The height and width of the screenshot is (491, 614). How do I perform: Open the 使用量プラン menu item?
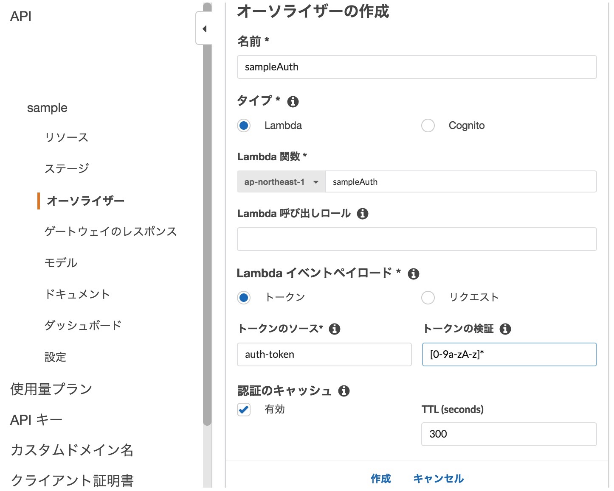(51, 388)
